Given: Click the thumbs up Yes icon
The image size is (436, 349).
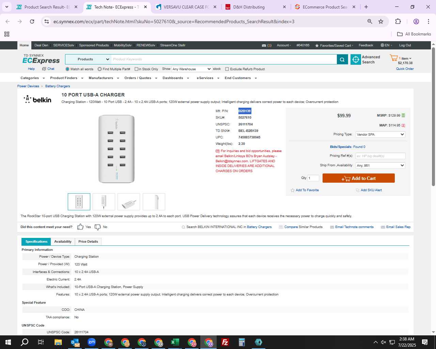Looking at the screenshot, I should (80, 227).
